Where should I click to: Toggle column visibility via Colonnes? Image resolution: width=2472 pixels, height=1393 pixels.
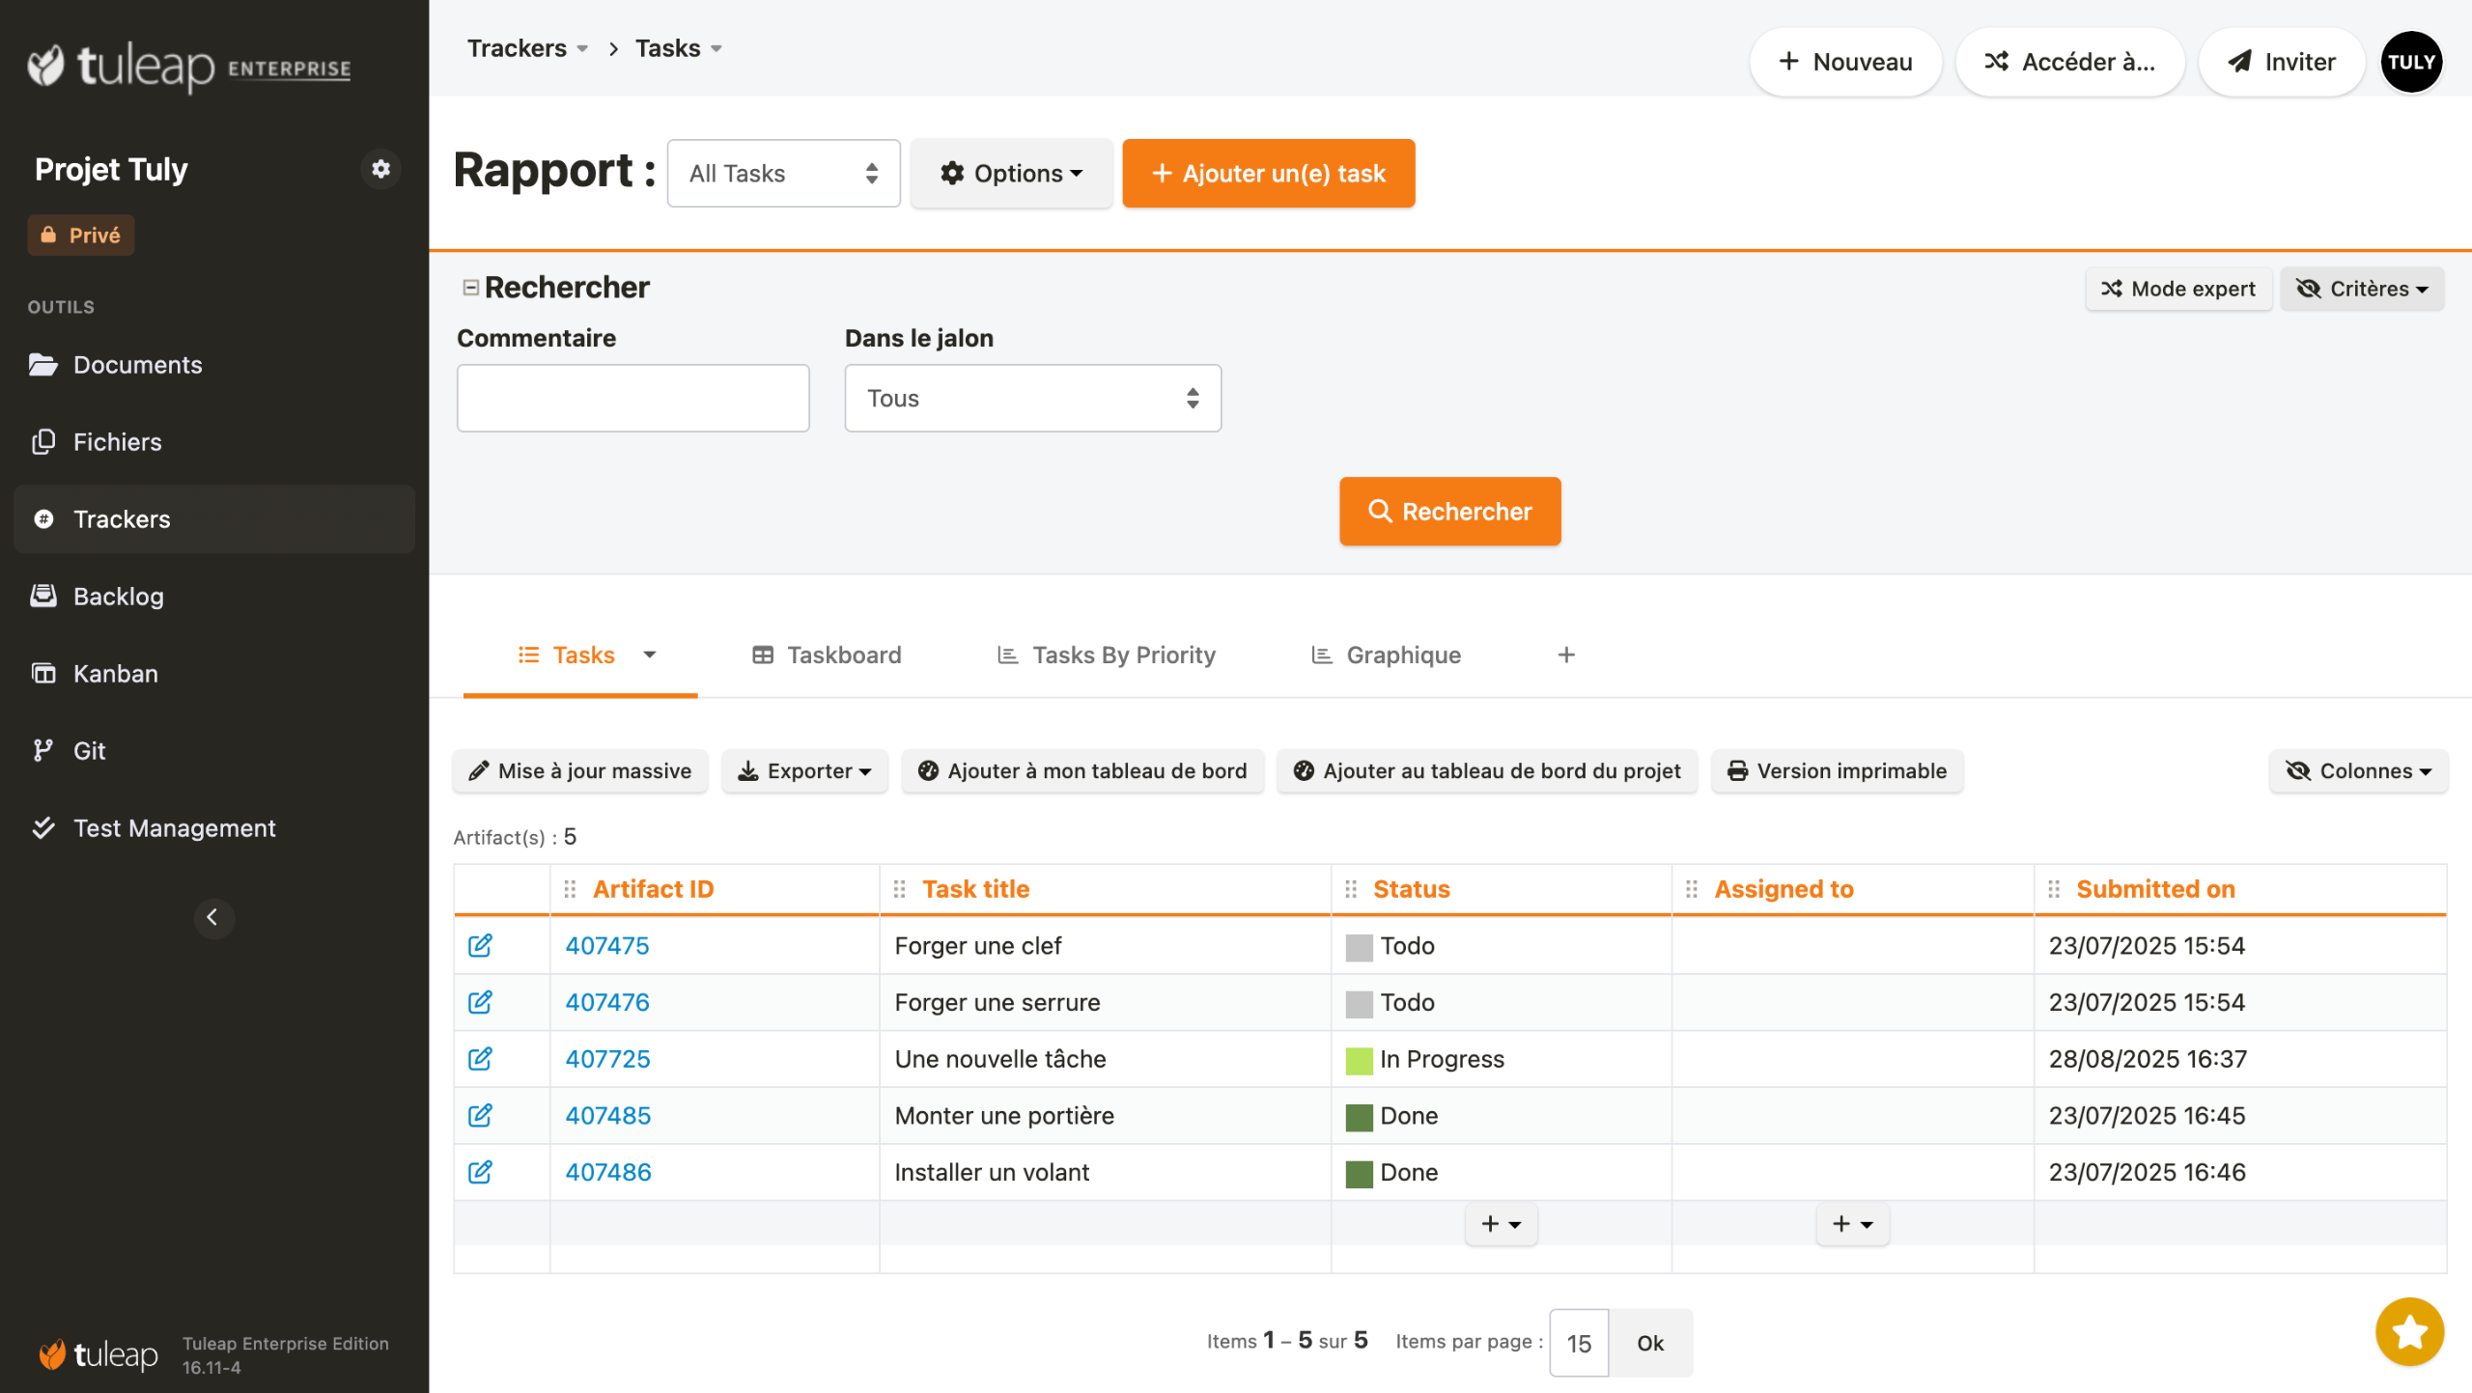pyautogui.click(x=2357, y=770)
